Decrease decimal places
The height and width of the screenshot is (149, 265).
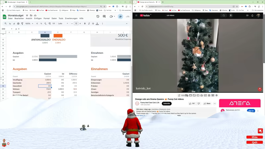click(45, 24)
